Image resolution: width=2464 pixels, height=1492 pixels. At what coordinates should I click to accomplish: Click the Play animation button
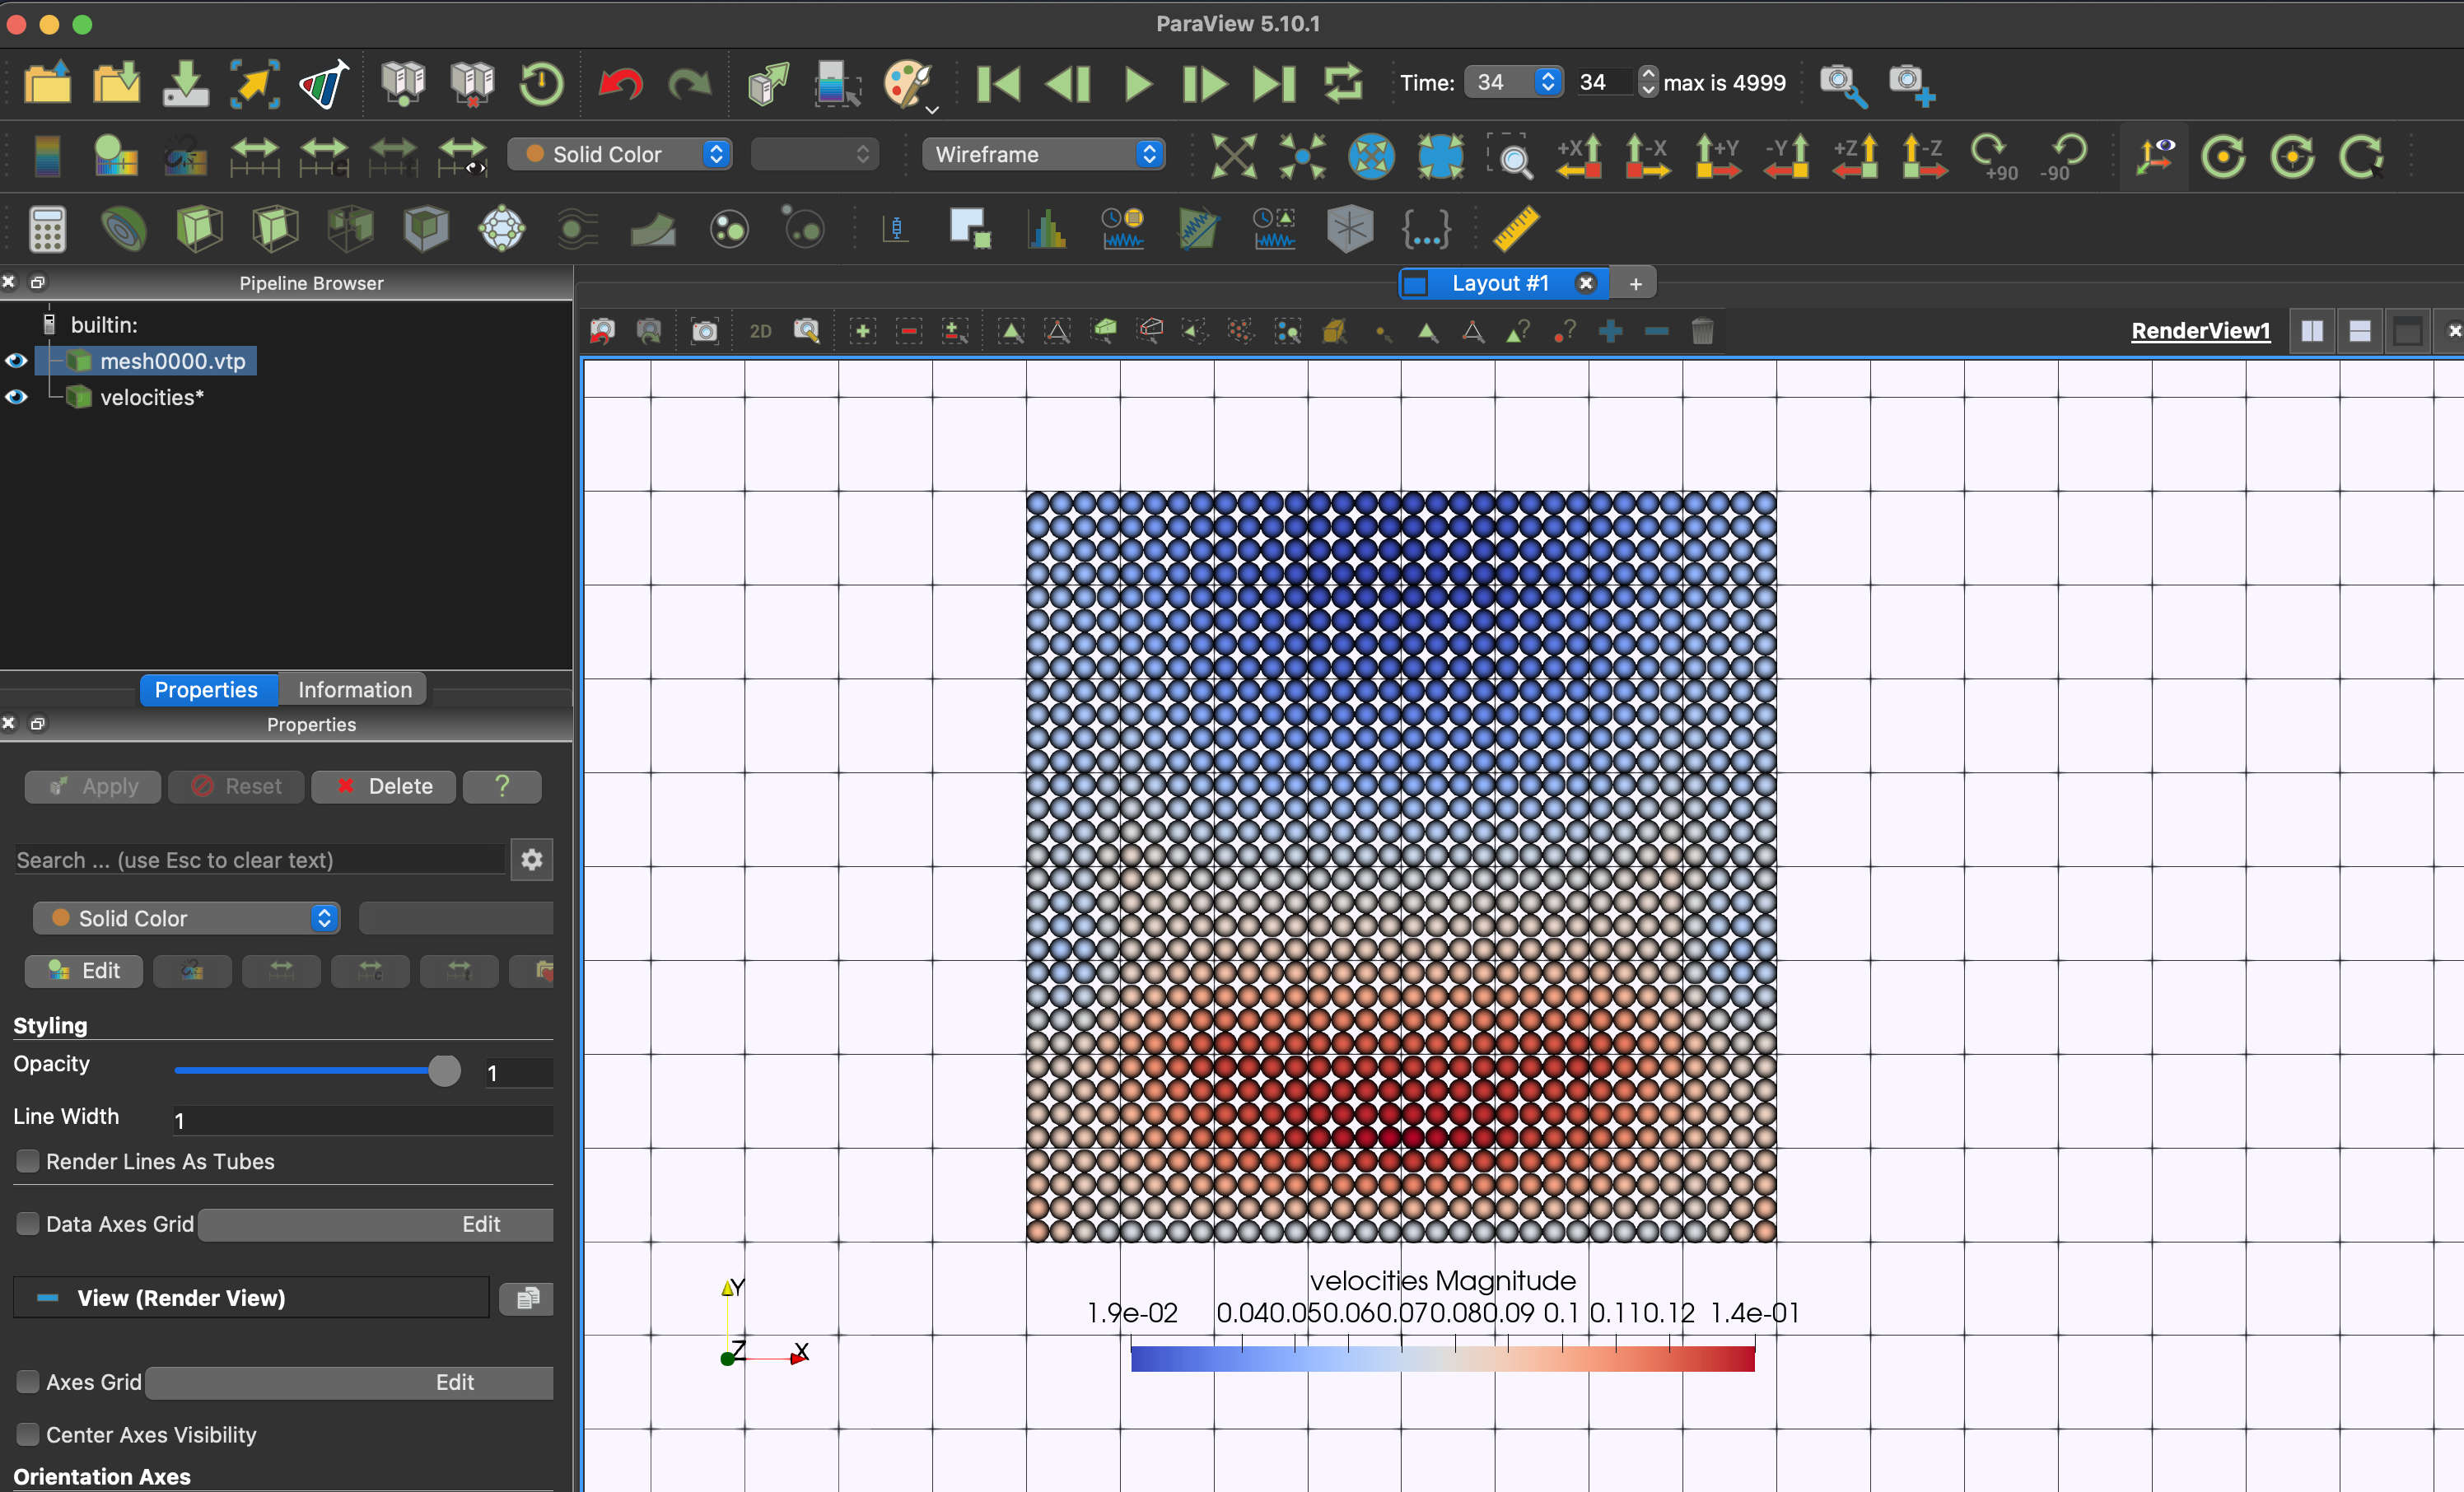coord(1137,84)
